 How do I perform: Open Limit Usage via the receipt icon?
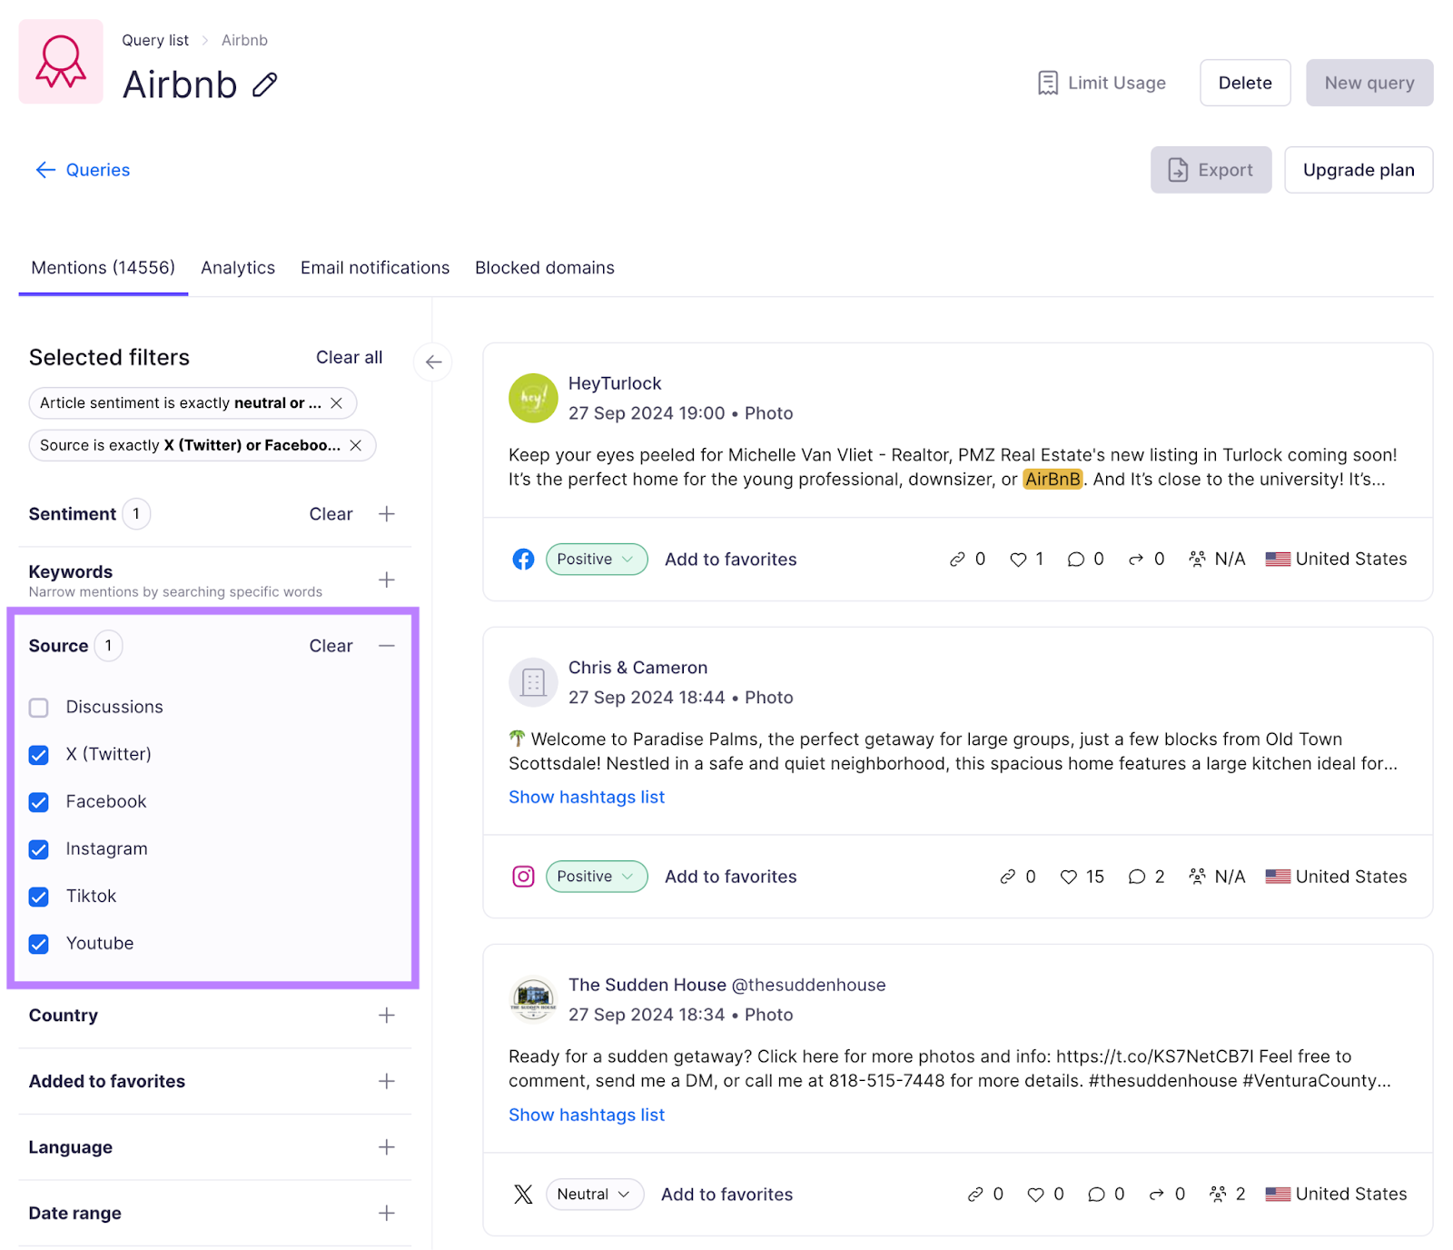click(x=1049, y=83)
